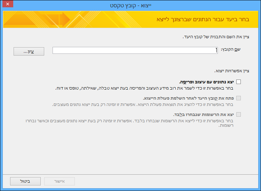Enable export data with formatting and layout checkbox
The width and height of the screenshot is (261, 191).
click(238, 82)
